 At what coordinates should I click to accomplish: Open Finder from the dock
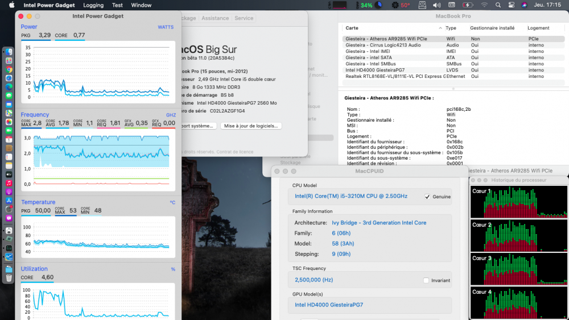coord(9,52)
